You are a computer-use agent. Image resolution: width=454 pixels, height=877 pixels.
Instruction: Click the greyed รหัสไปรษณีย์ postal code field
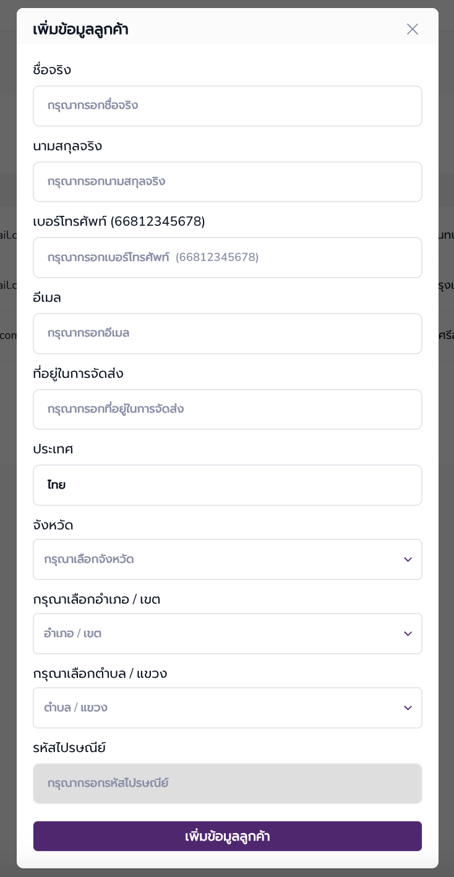227,784
